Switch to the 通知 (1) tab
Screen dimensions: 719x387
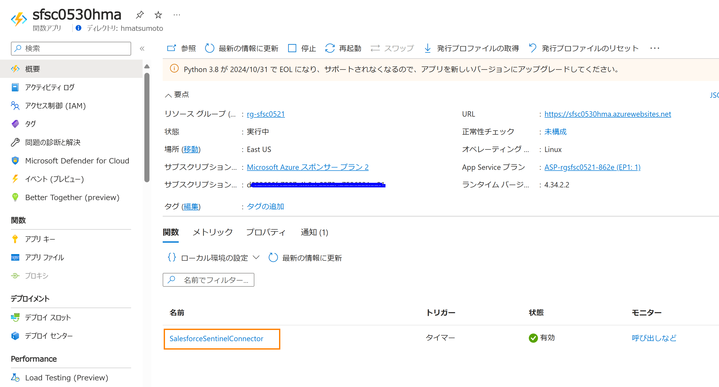[x=314, y=232]
